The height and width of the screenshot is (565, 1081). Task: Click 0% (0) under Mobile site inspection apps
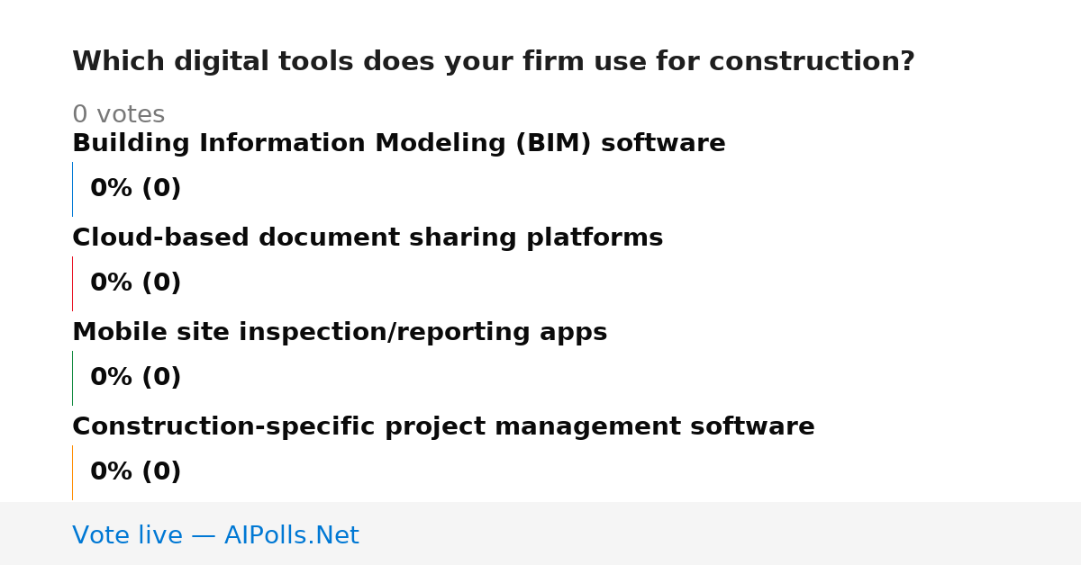point(135,378)
